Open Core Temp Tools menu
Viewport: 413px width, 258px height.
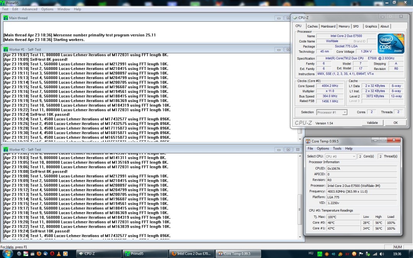point(337,148)
